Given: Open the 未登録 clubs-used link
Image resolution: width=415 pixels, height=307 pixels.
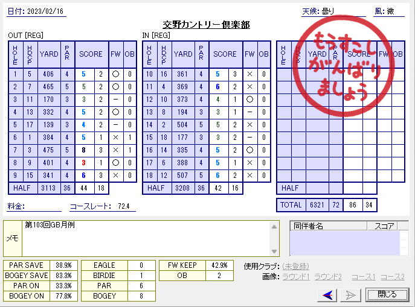Looking at the screenshot, I should pos(295,266).
